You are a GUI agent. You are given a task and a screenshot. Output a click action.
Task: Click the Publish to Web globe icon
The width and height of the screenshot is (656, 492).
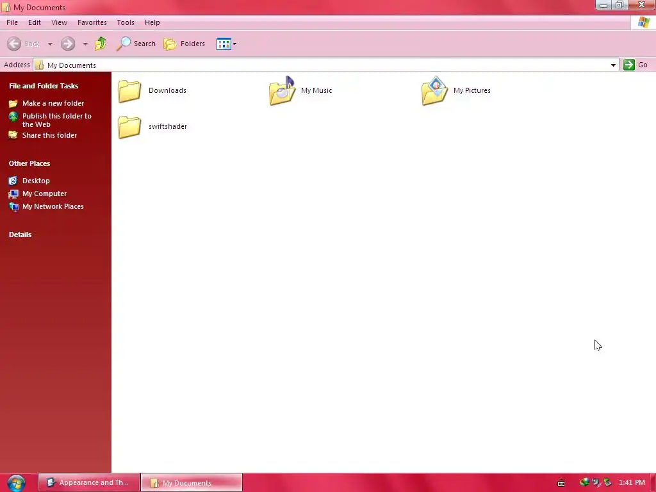tap(13, 117)
